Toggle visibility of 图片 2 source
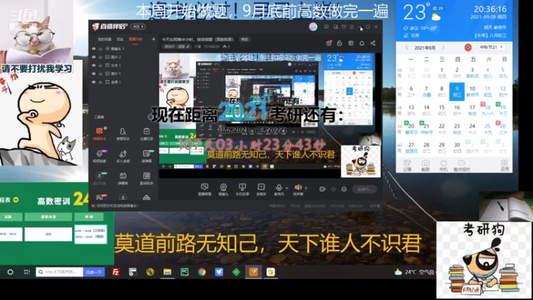 (94, 57)
